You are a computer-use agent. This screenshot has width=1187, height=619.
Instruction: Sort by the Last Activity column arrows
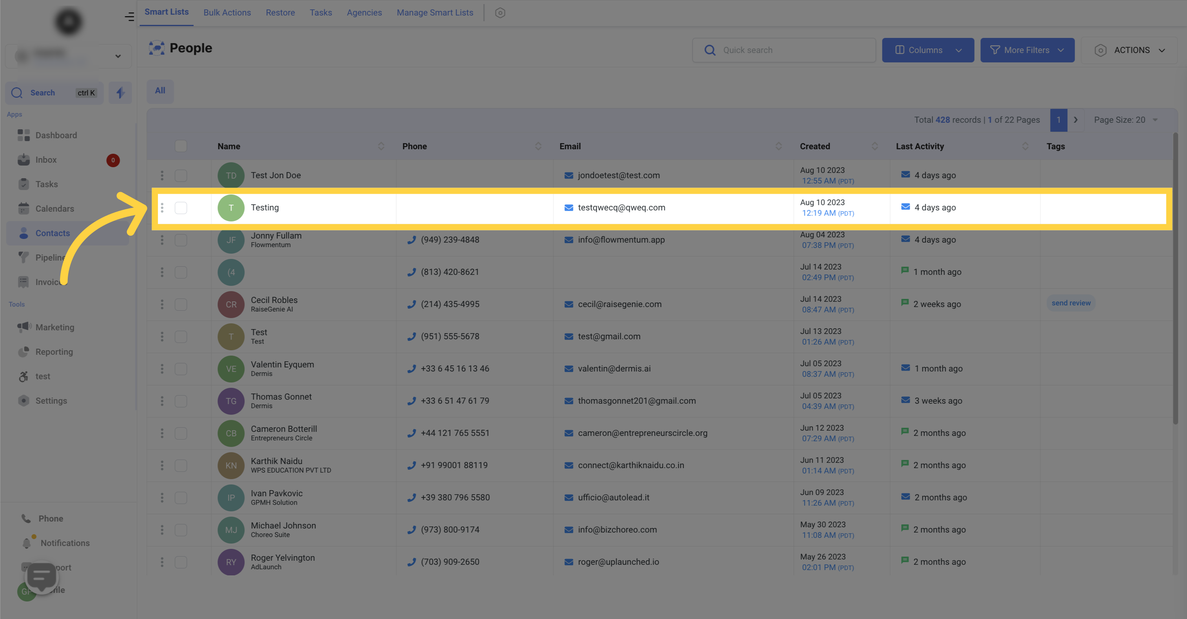click(1025, 146)
